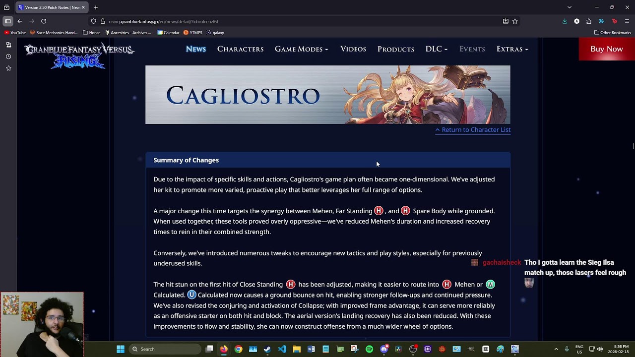The image size is (635, 357).
Task: Open the Honse bookmarks folder
Action: click(x=92, y=33)
